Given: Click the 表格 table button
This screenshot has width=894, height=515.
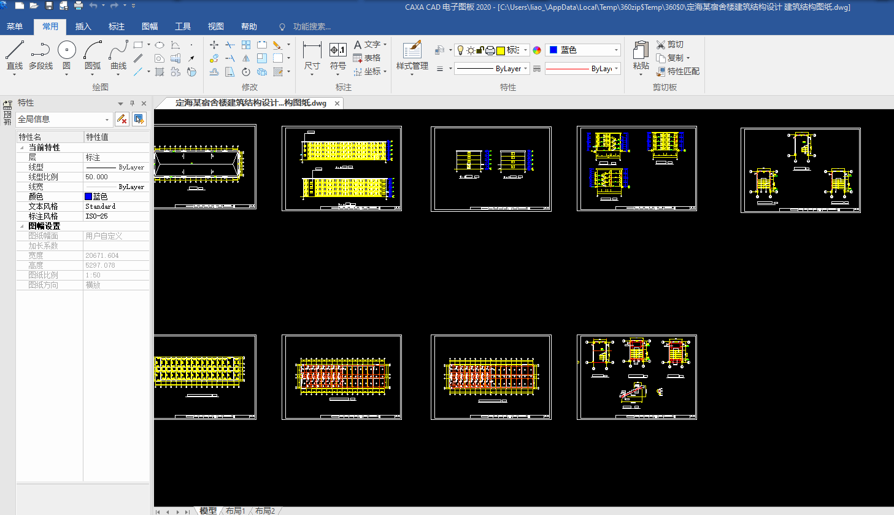Looking at the screenshot, I should click(x=367, y=58).
